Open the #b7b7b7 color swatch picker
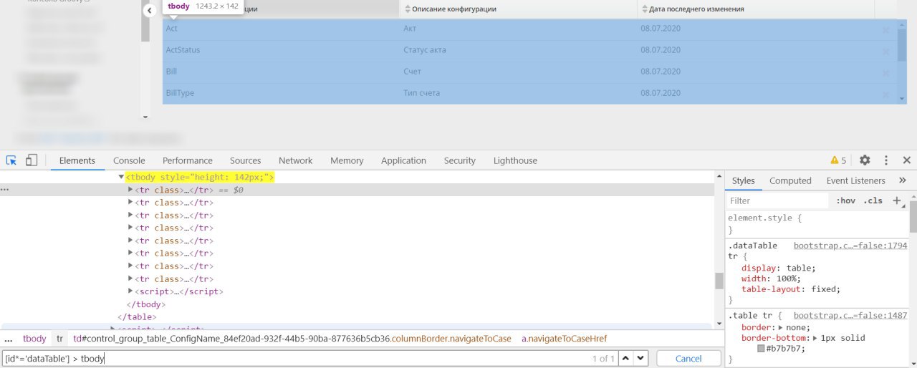The width and height of the screenshot is (917, 368). pyautogui.click(x=762, y=349)
